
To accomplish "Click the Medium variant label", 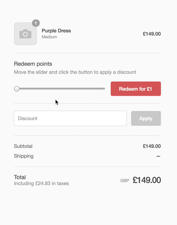I will pyautogui.click(x=49, y=37).
